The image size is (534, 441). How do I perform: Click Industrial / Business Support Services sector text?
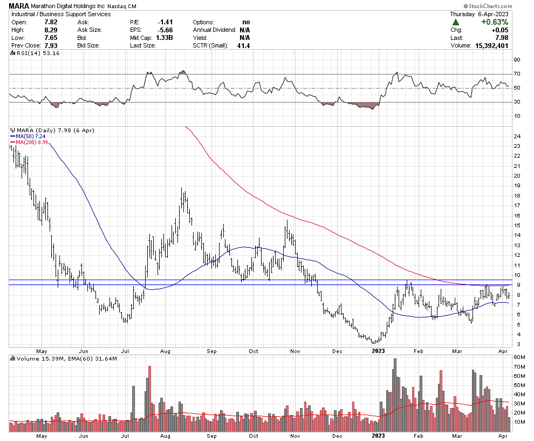pyautogui.click(x=61, y=14)
